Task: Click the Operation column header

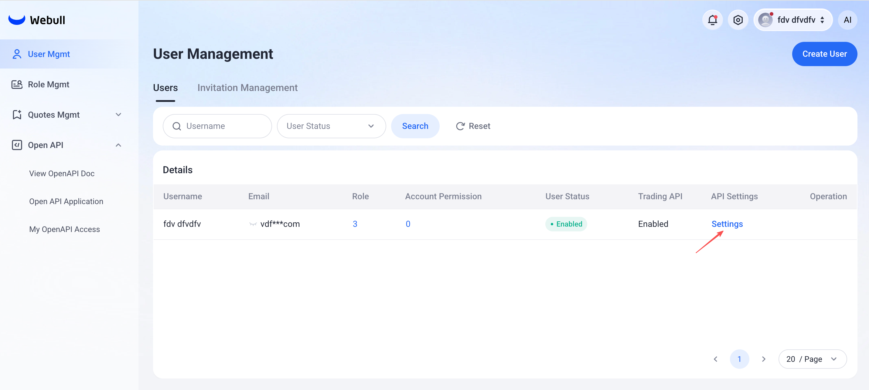Action: click(x=828, y=197)
